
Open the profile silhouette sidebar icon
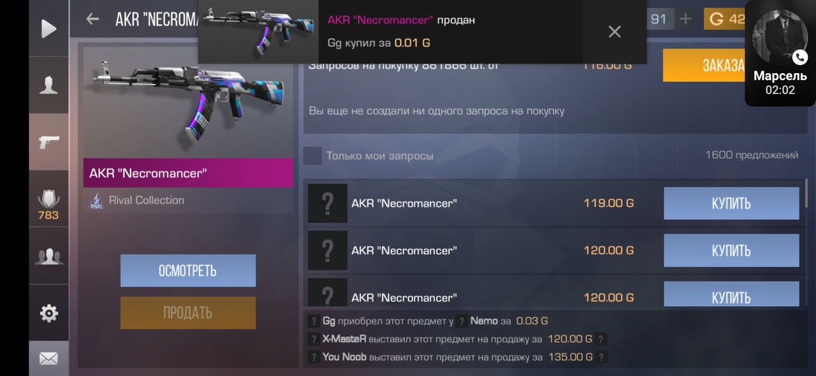(x=48, y=85)
